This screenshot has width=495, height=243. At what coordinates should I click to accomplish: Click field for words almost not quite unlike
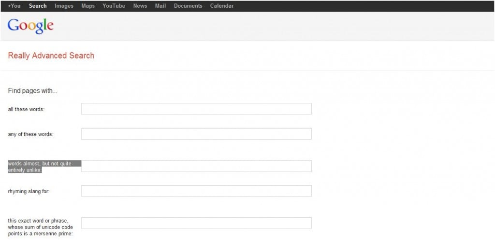[196, 166]
